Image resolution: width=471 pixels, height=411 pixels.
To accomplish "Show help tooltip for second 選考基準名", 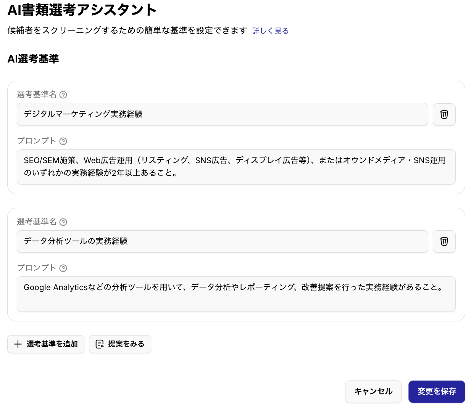I will [63, 222].
